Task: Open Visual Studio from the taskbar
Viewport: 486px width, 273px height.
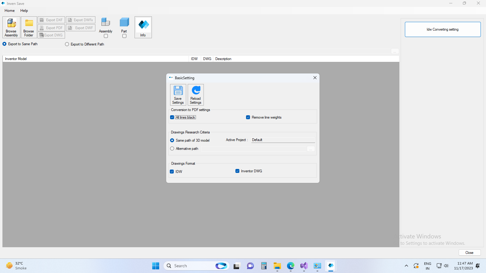Action: [304, 266]
